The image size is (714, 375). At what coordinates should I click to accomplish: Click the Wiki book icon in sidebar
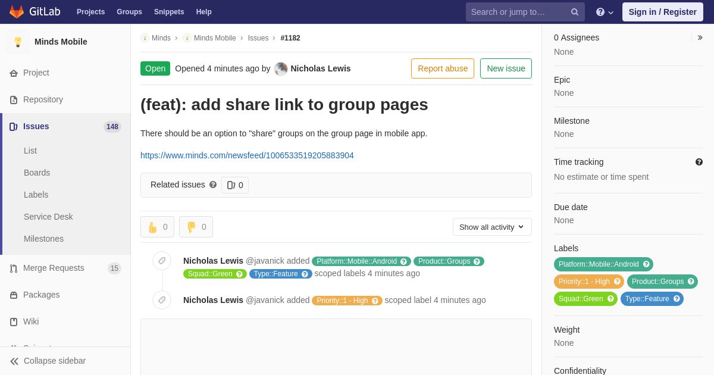[x=14, y=322]
